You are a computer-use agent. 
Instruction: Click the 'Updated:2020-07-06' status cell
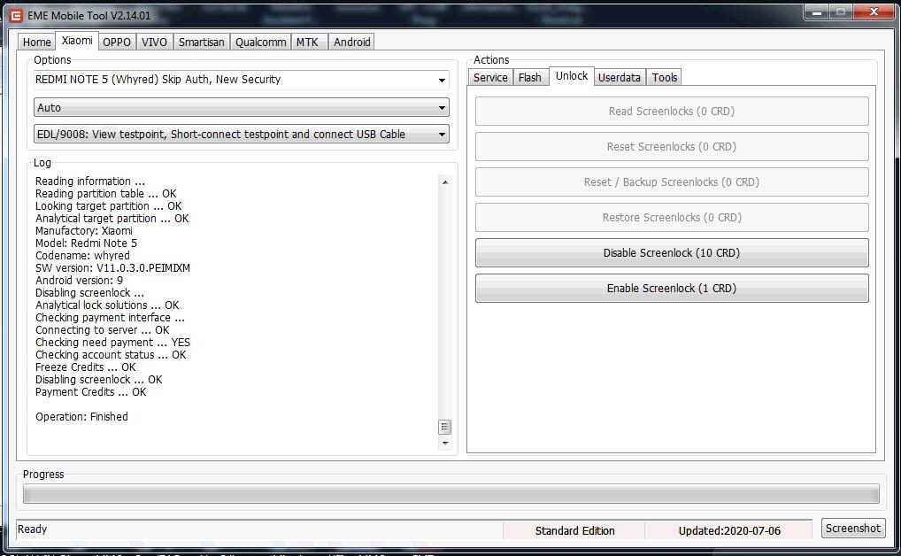click(729, 530)
